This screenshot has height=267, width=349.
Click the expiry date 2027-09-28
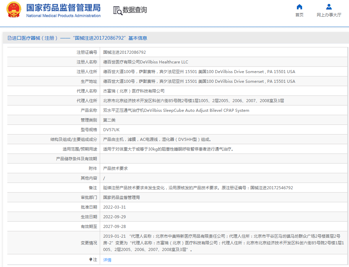(114, 227)
